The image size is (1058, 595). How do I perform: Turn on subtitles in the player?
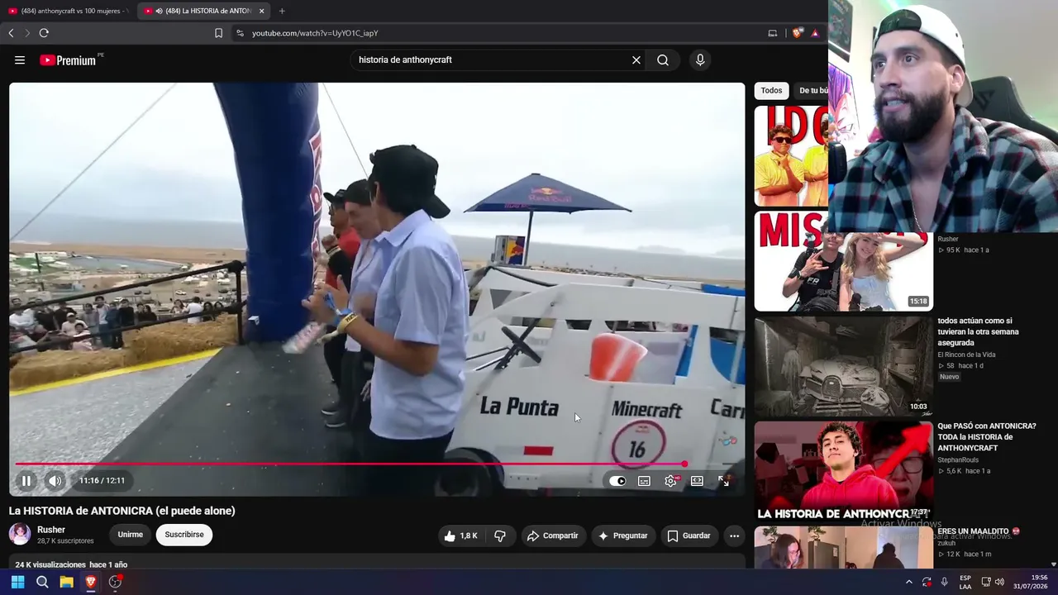(x=644, y=480)
